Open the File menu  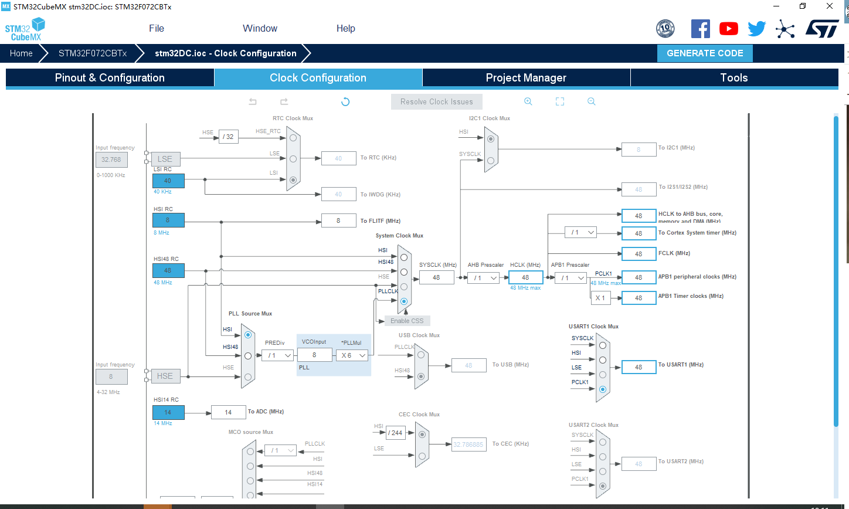[x=157, y=28]
